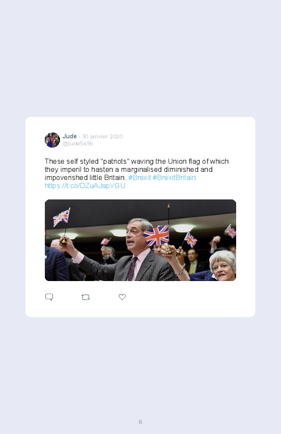
Task: Click the page number 6 at bottom
Action: (140, 422)
